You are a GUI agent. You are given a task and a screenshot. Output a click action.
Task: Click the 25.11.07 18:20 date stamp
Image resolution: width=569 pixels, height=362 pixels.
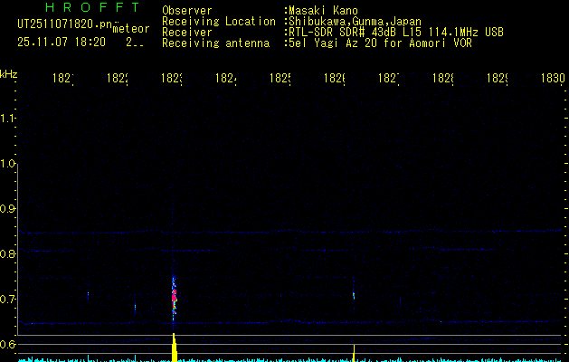click(61, 42)
